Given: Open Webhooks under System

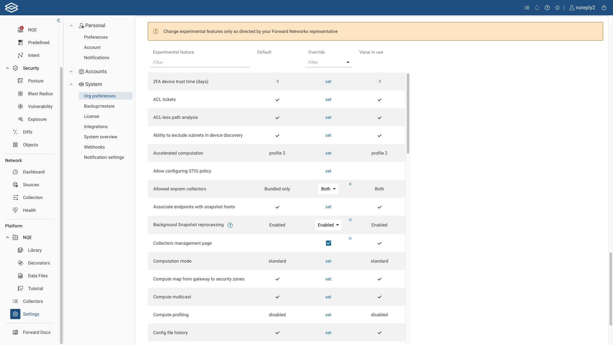Looking at the screenshot, I should [94, 147].
